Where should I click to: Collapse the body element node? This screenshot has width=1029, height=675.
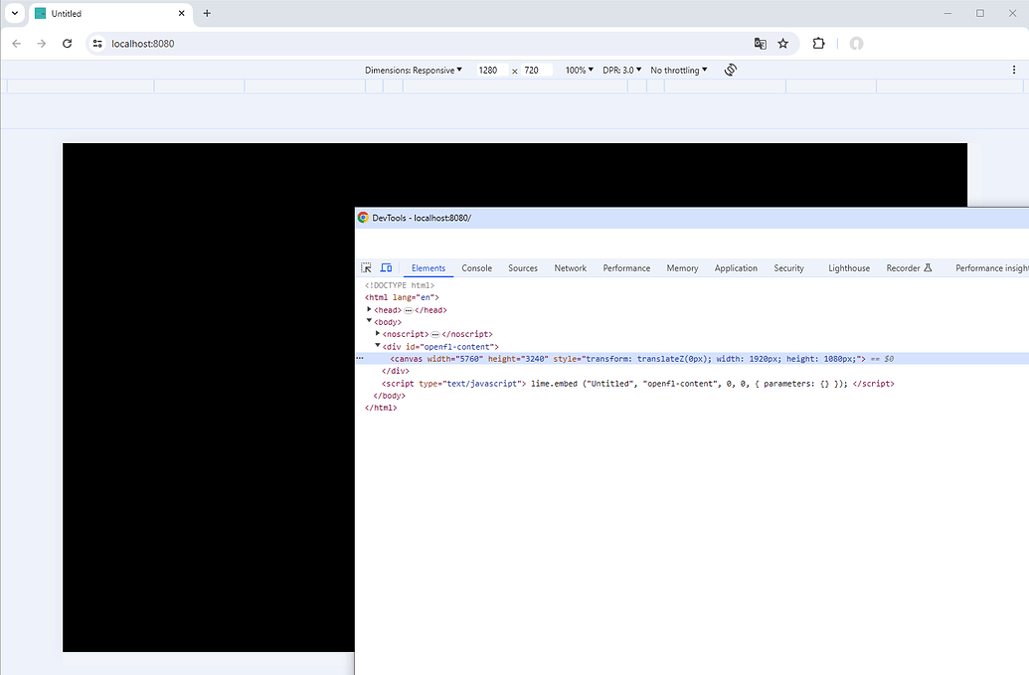(369, 321)
